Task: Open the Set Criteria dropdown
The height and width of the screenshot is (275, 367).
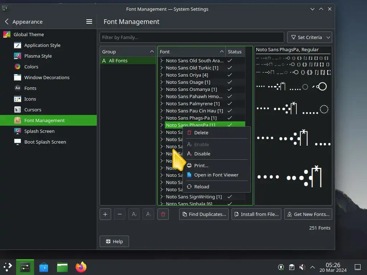Action: coord(309,37)
